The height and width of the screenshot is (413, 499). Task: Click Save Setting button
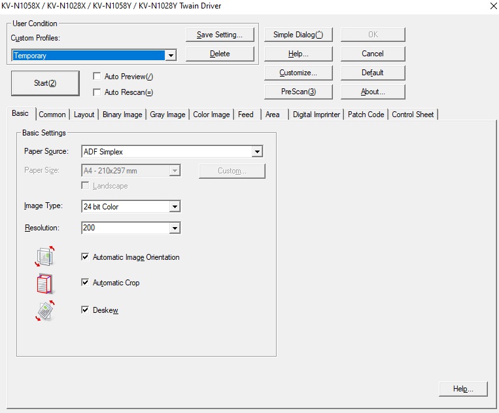pyautogui.click(x=220, y=35)
